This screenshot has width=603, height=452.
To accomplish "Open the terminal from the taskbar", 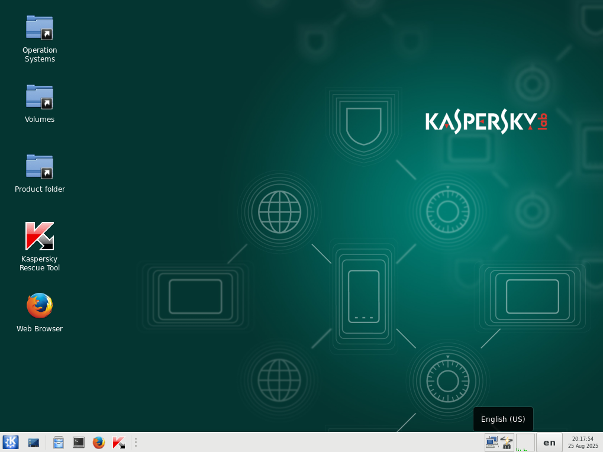I will pyautogui.click(x=79, y=443).
